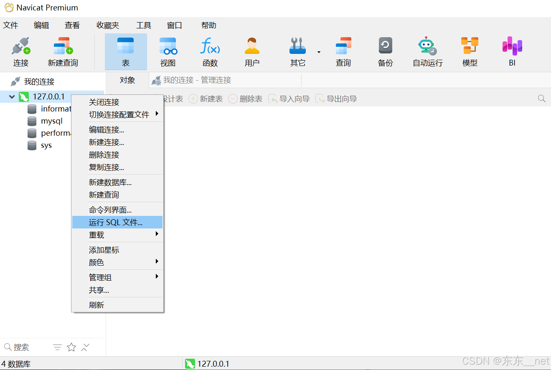Click the plug icon beside 我的连接
Image resolution: width=551 pixels, height=370 pixels.
pos(15,81)
